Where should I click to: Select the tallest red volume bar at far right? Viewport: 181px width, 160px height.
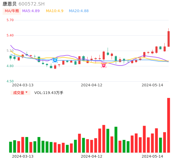point(169,125)
